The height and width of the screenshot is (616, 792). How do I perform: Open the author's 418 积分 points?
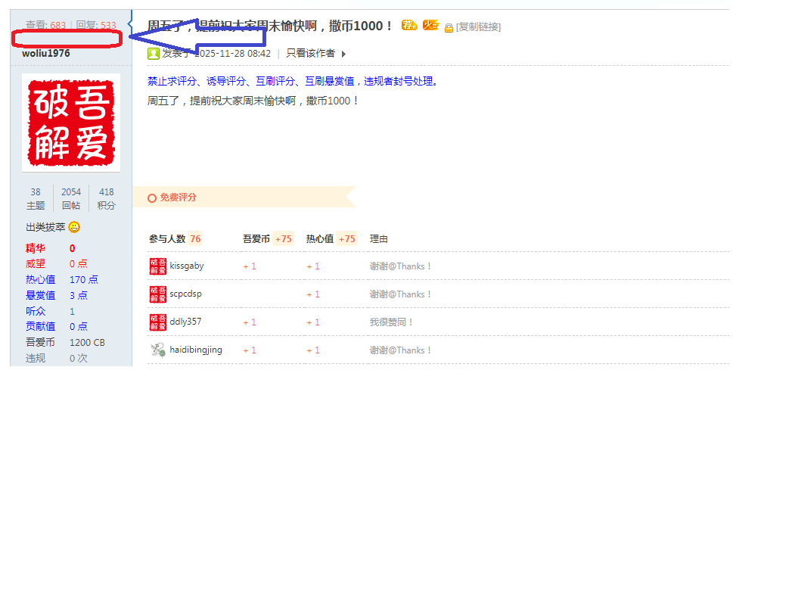[107, 198]
